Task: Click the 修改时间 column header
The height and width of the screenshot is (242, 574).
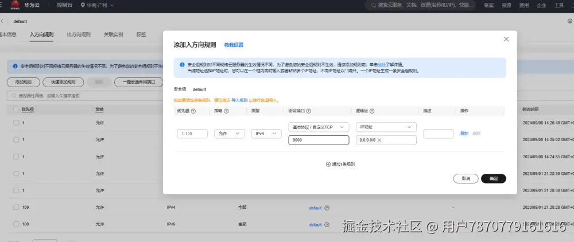Action: point(530,110)
